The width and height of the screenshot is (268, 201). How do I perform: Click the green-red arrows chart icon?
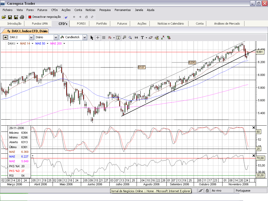pos(169,38)
